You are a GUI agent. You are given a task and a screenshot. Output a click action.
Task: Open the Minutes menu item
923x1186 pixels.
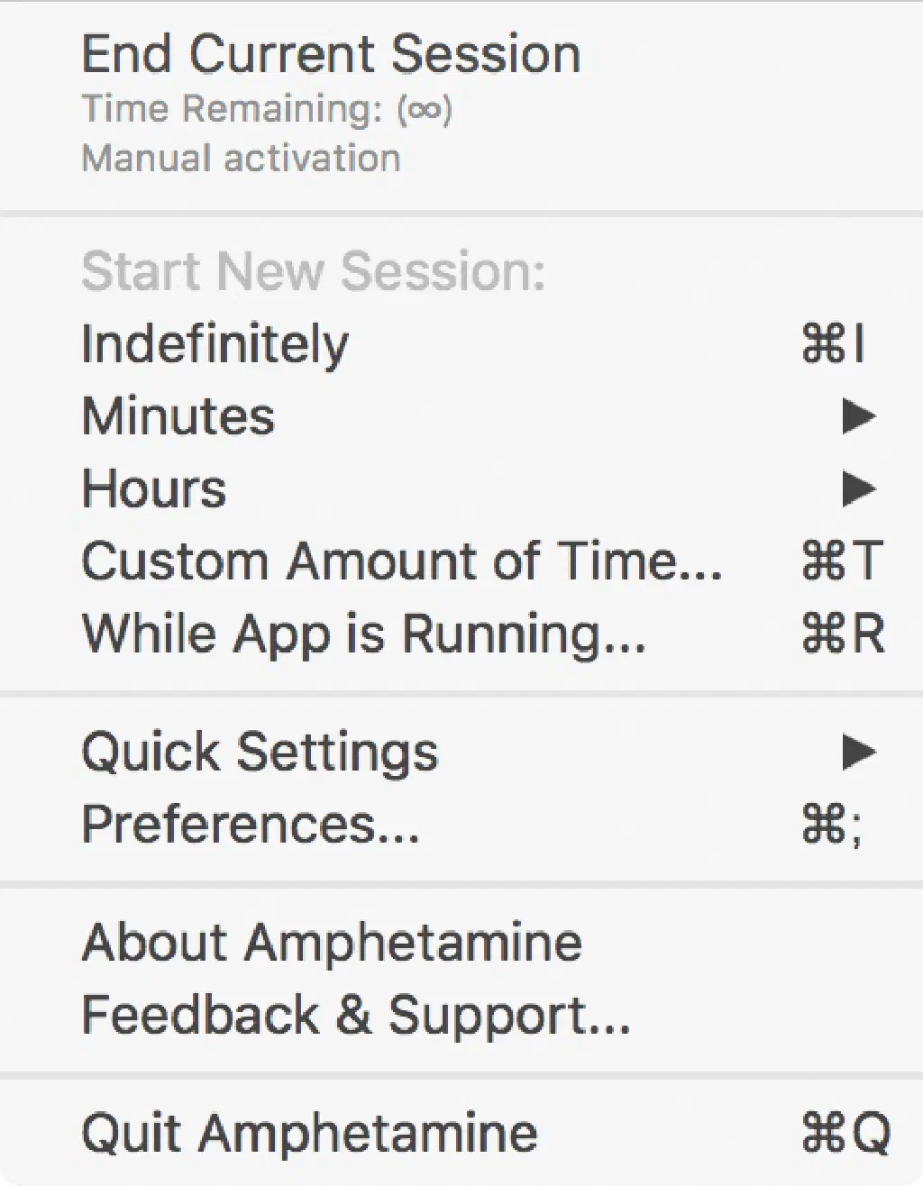click(x=178, y=416)
